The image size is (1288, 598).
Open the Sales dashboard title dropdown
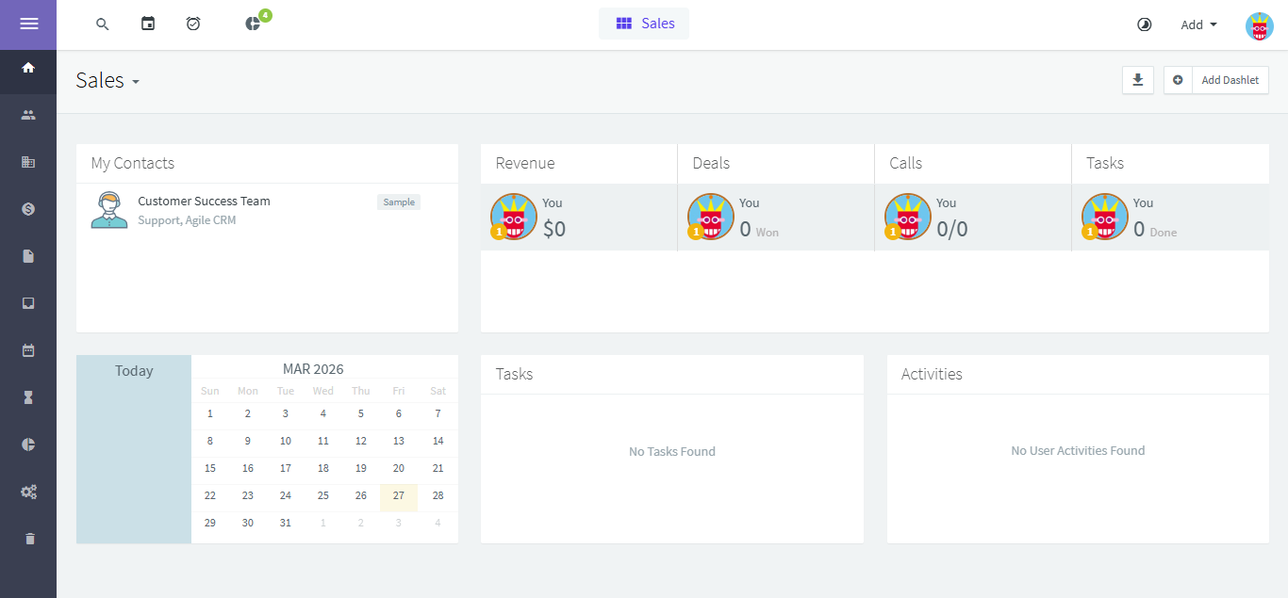tap(107, 81)
